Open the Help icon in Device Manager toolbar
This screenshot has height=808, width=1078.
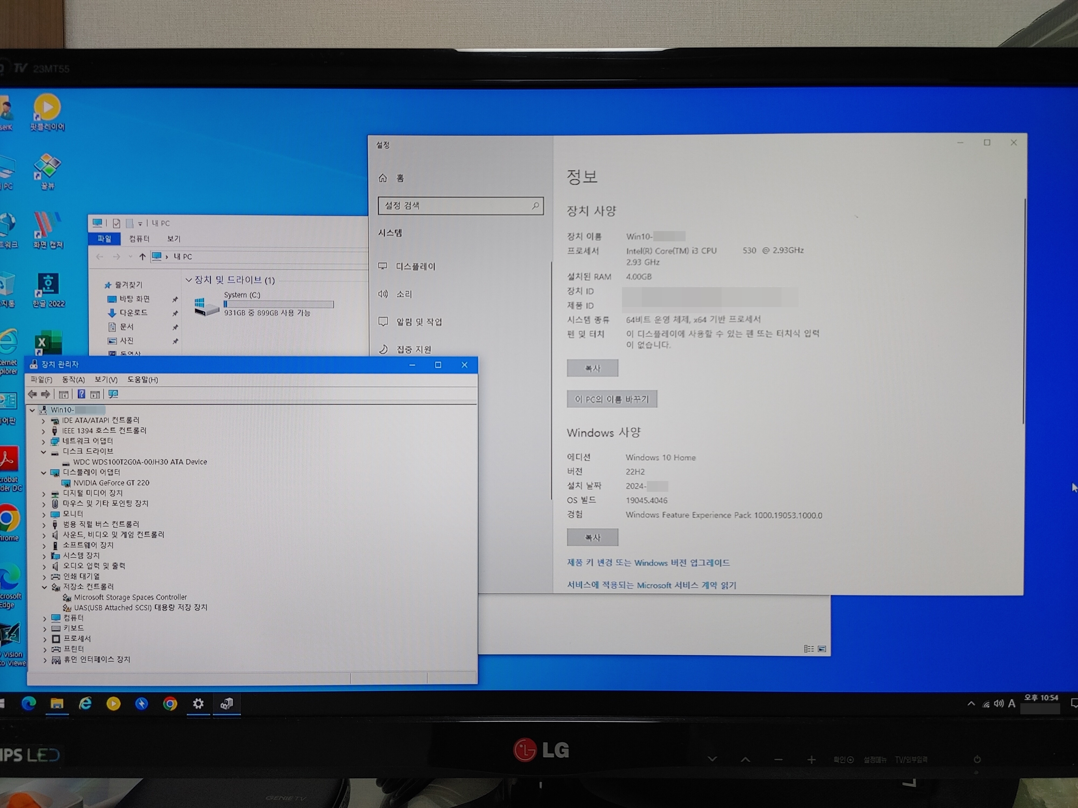coord(81,394)
